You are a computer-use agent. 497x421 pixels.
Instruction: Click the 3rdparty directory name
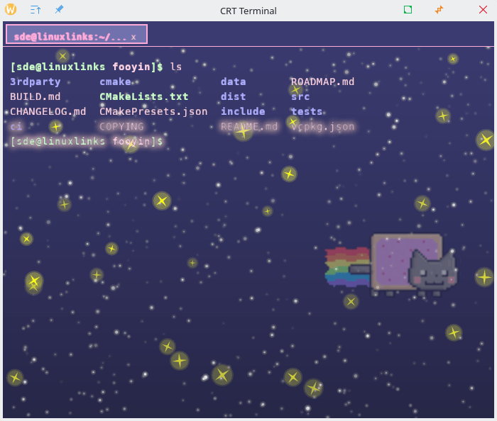(x=35, y=82)
